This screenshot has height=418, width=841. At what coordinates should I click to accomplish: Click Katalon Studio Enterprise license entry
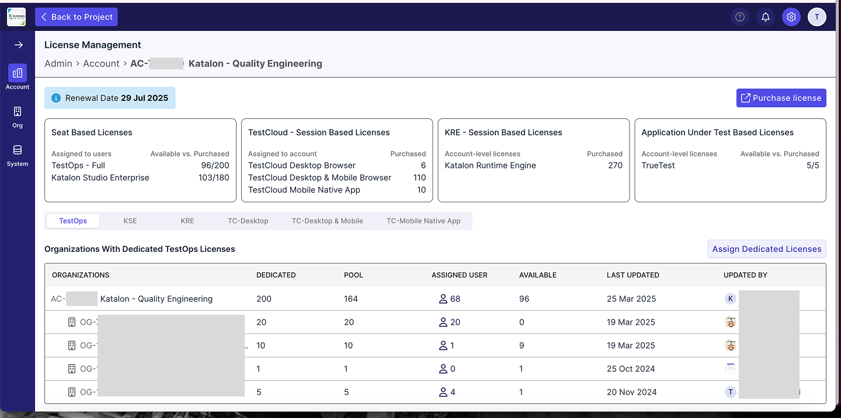tap(100, 178)
